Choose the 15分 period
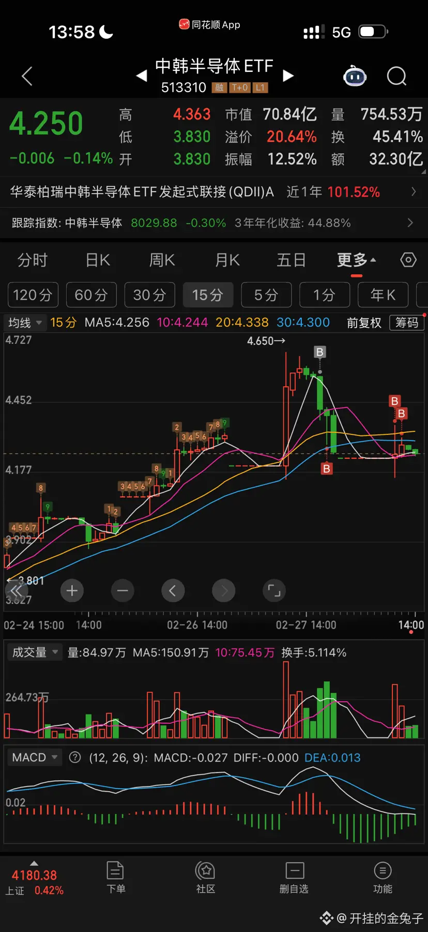This screenshot has height=932, width=428. [208, 295]
